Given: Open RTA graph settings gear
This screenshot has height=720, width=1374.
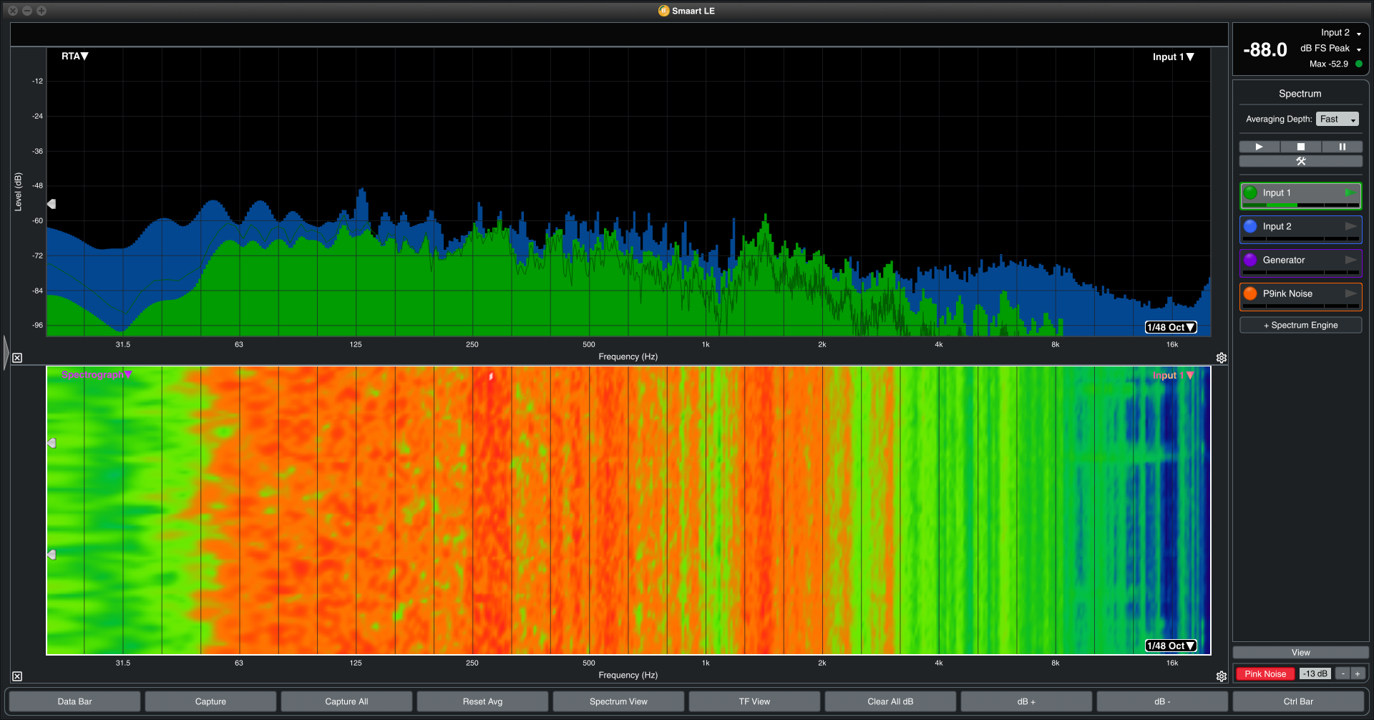Looking at the screenshot, I should click(x=1222, y=358).
